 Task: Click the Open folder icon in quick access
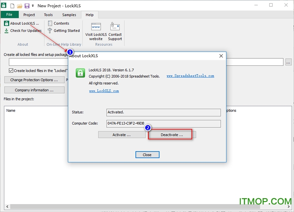point(19,6)
